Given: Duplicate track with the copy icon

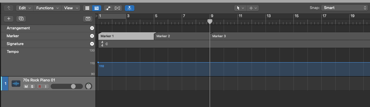Looking at the screenshot, I should click(x=21, y=19).
